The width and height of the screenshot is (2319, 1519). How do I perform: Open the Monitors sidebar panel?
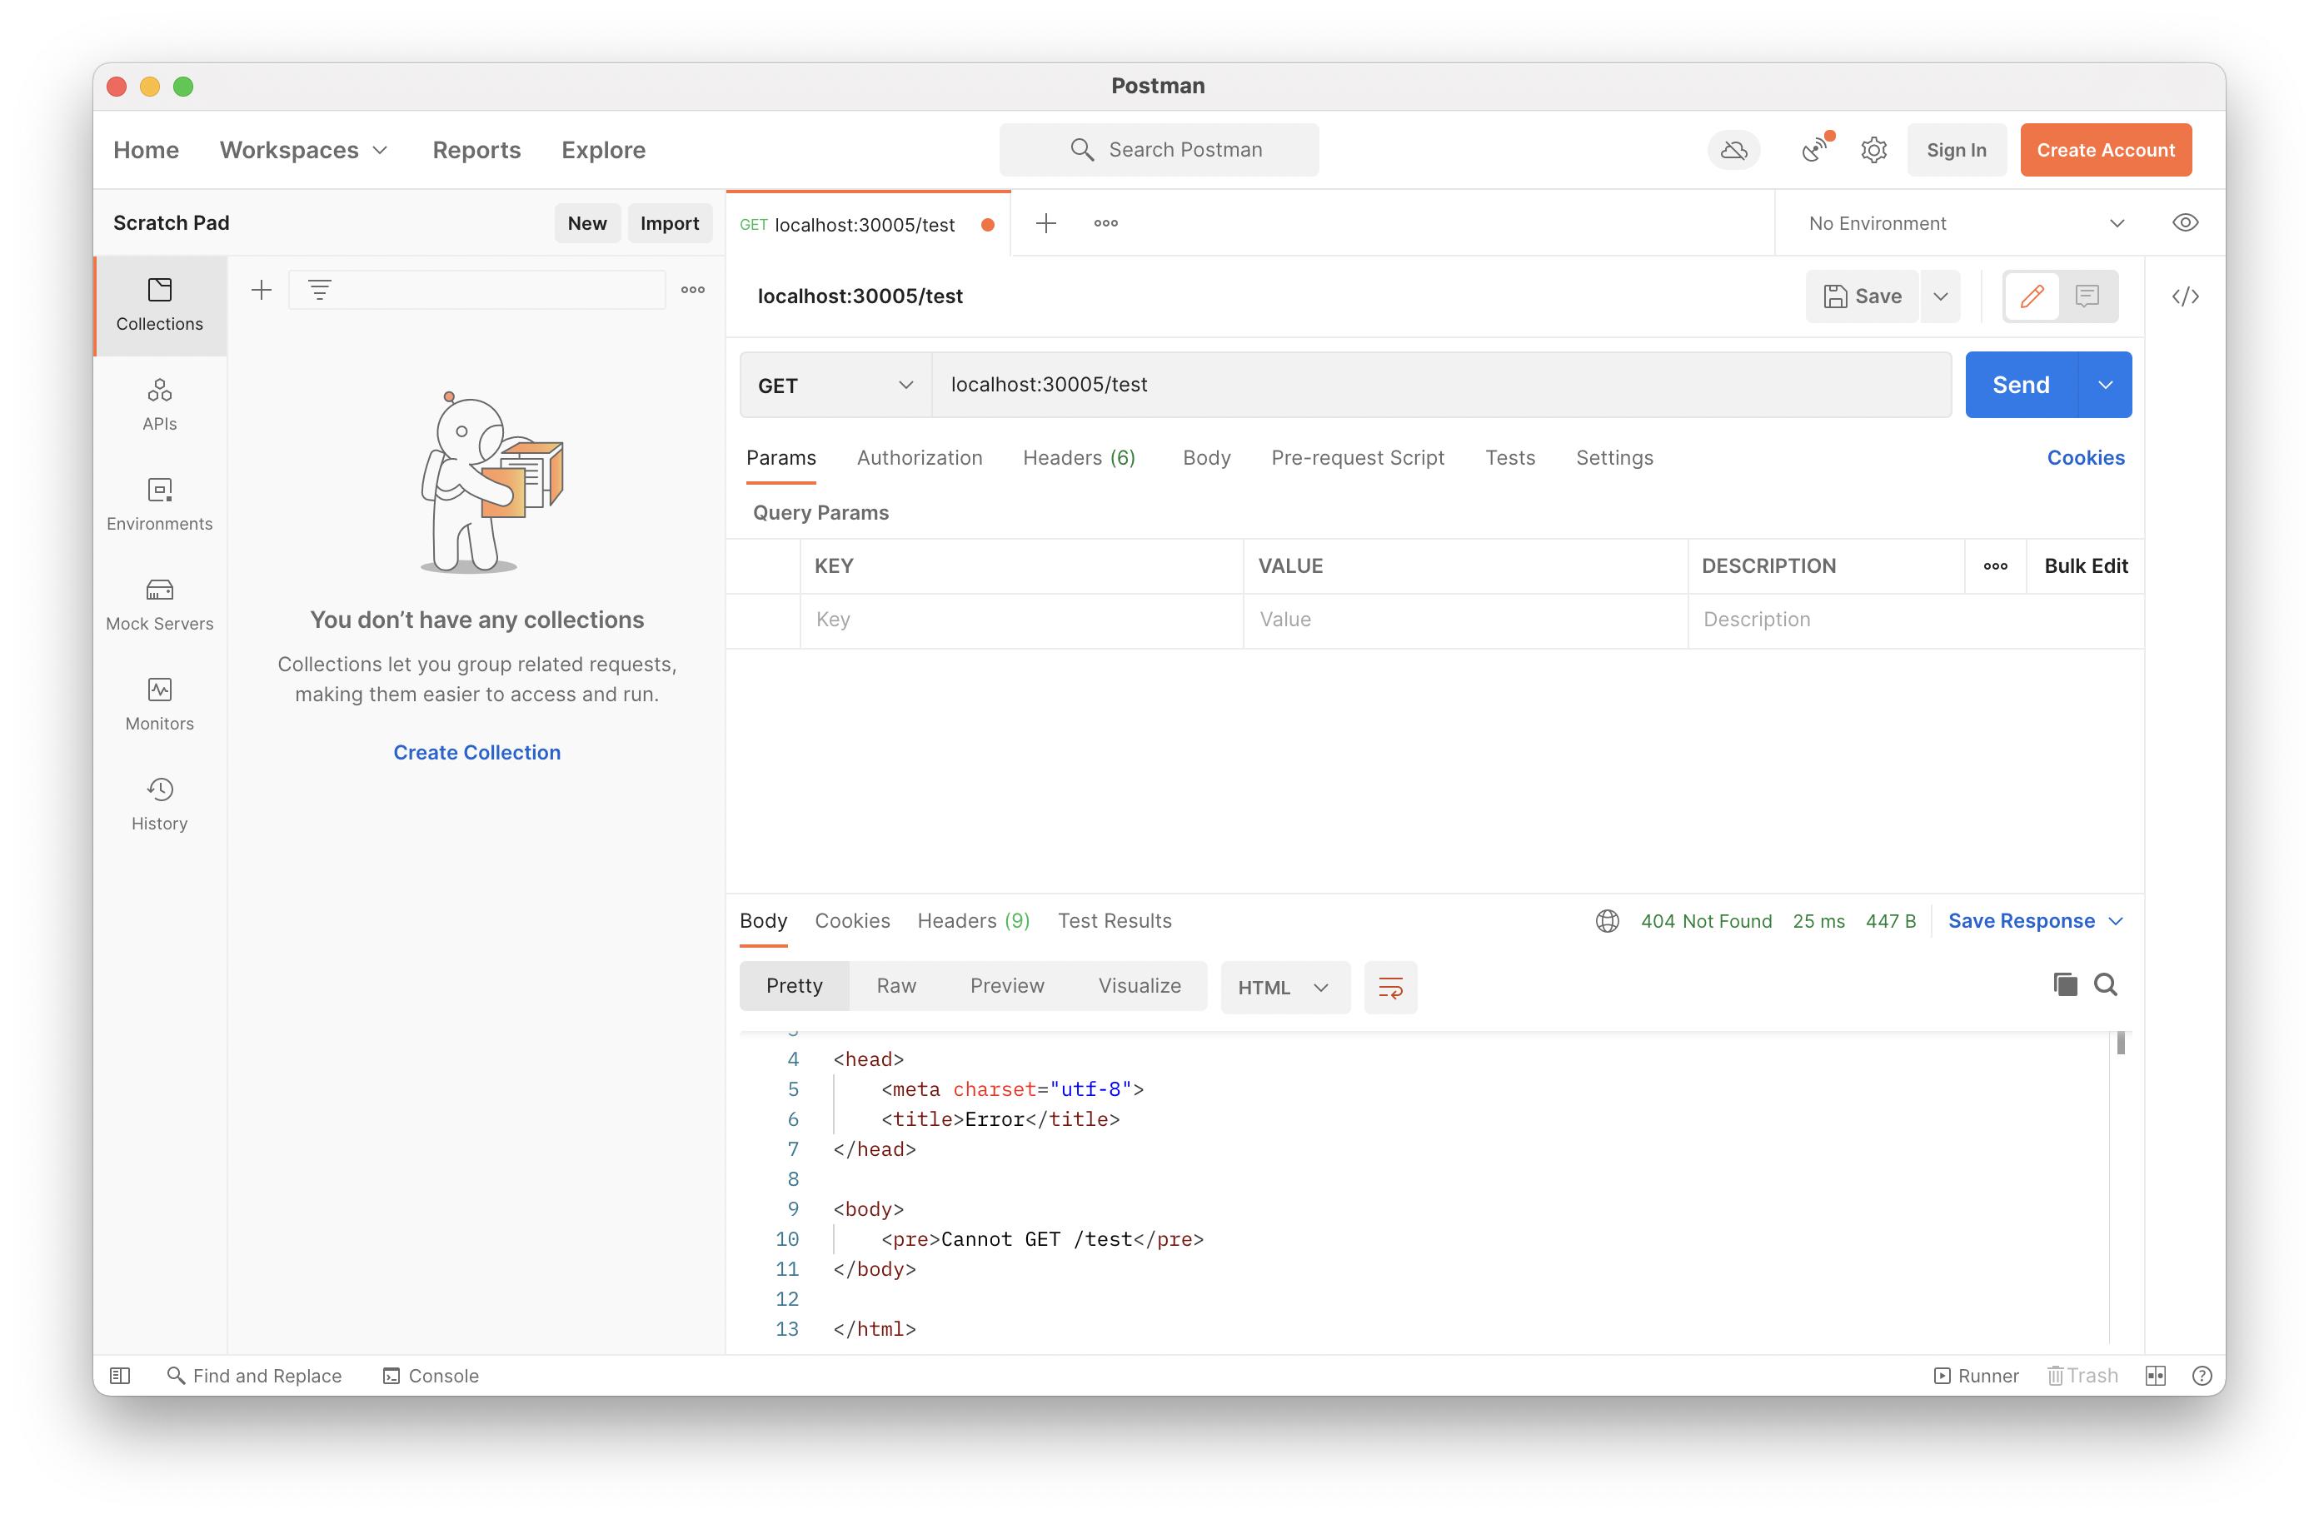160,705
